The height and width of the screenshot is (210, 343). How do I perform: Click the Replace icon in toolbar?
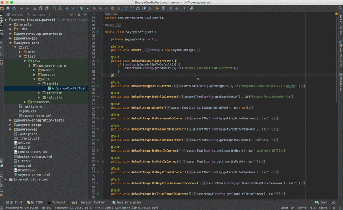point(60,9)
